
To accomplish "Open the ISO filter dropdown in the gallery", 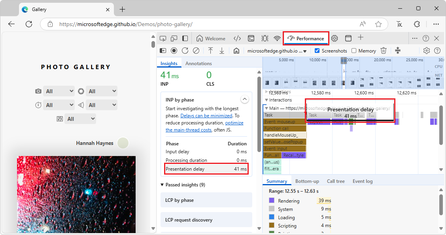I will (80, 118).
